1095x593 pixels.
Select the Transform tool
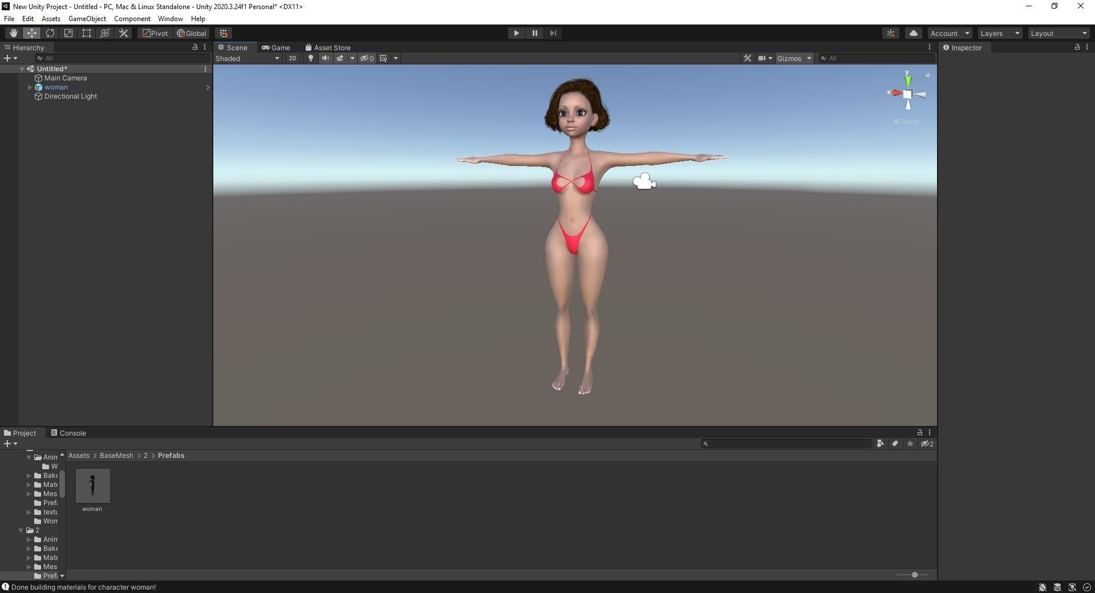105,33
